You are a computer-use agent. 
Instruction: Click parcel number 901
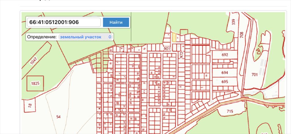click(167, 48)
